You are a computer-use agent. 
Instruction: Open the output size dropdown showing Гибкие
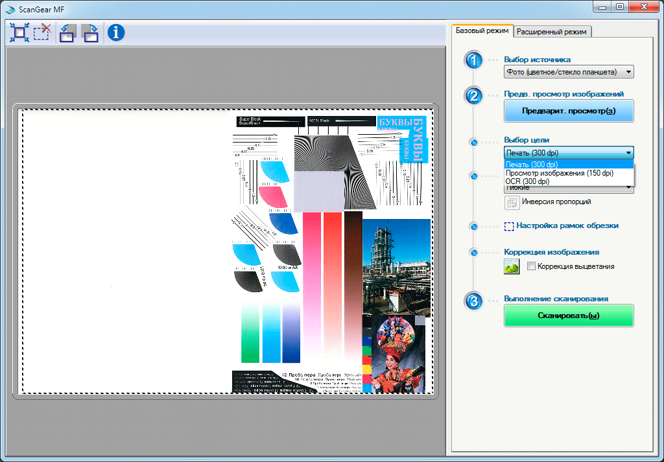tap(569, 189)
